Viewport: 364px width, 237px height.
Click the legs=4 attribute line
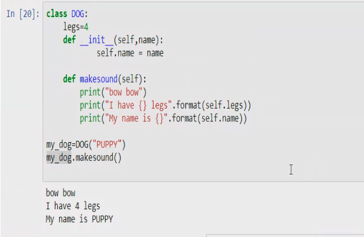tap(76, 27)
